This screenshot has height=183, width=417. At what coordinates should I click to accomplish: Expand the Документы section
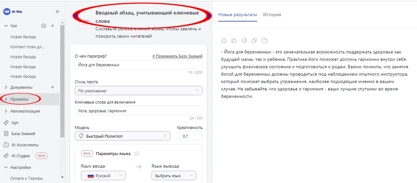click(6, 87)
